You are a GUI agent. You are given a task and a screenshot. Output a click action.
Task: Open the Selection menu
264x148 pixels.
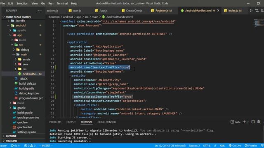[x=22, y=3]
